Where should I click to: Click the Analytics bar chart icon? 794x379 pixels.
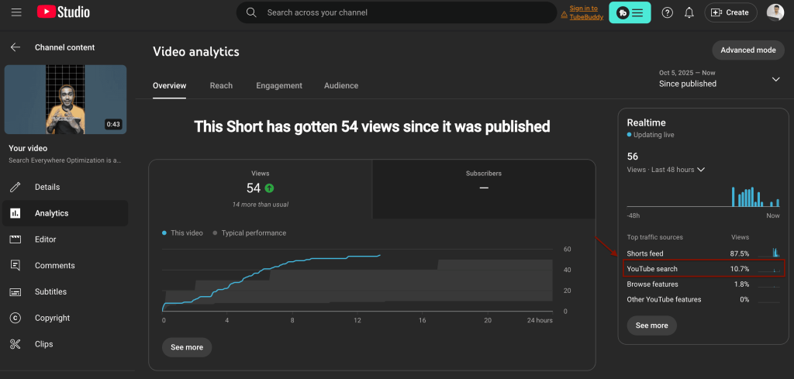coord(16,214)
